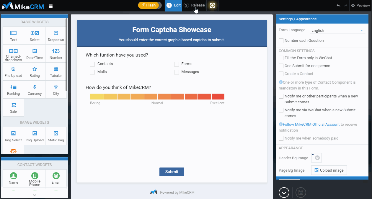The width and height of the screenshot is (372, 199).
Task: Add a City widget
Action: 56,89
